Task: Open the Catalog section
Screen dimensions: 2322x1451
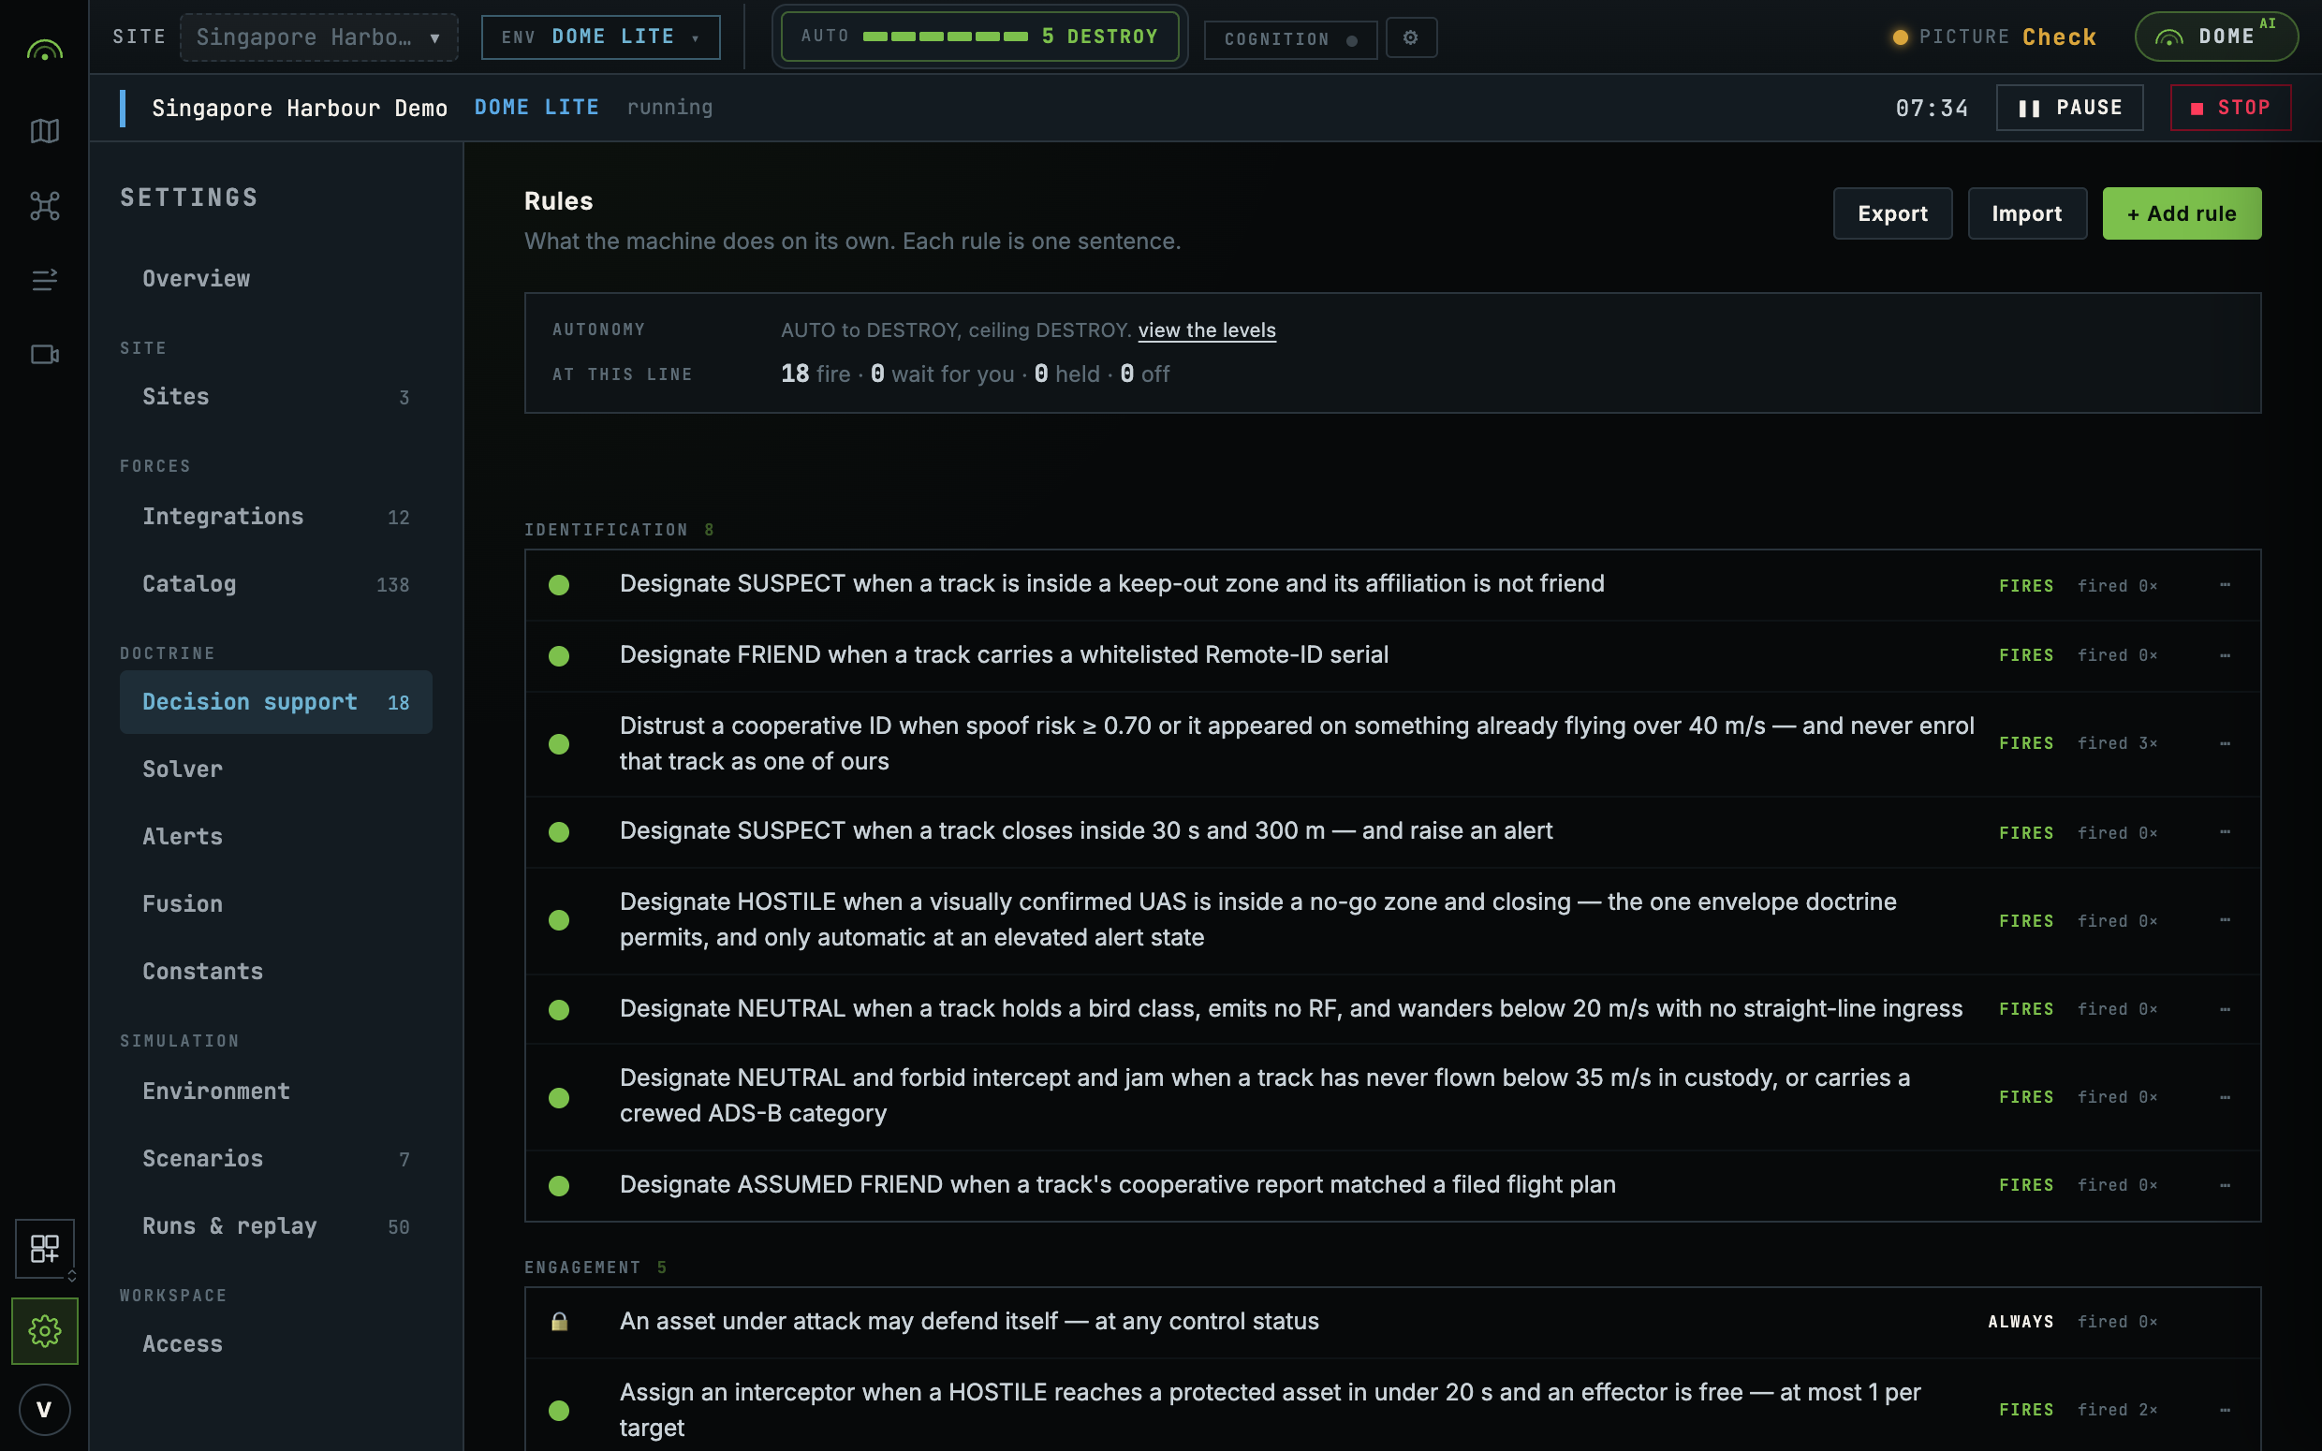Action: click(276, 583)
